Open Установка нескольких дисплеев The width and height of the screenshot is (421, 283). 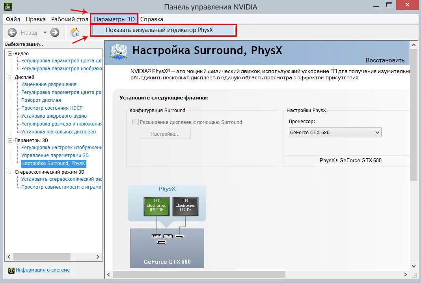click(58, 132)
